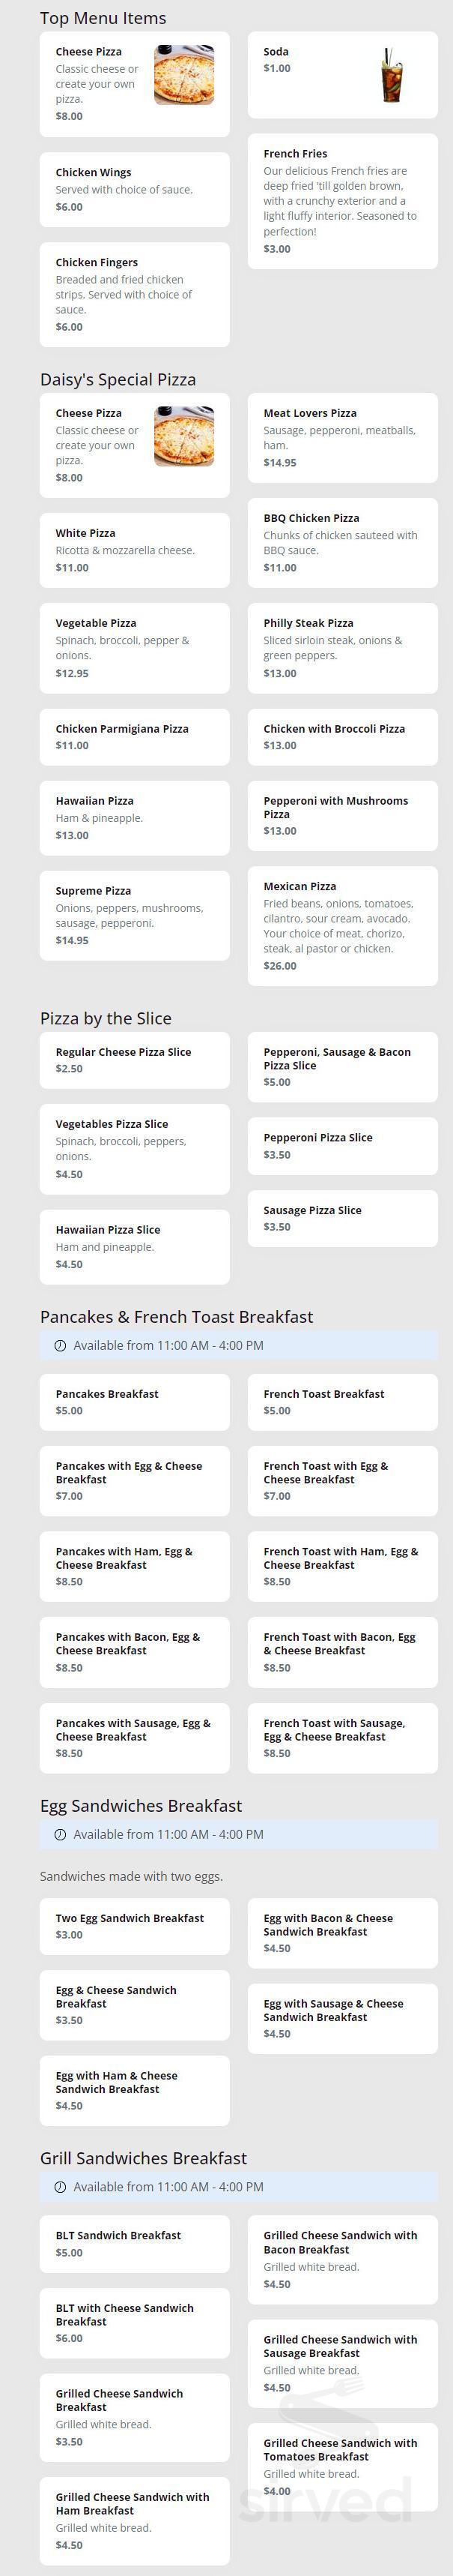Click the clock icon under Egg Sandwiches Breakfast
Image resolution: width=453 pixels, height=2576 pixels.
tap(60, 1834)
